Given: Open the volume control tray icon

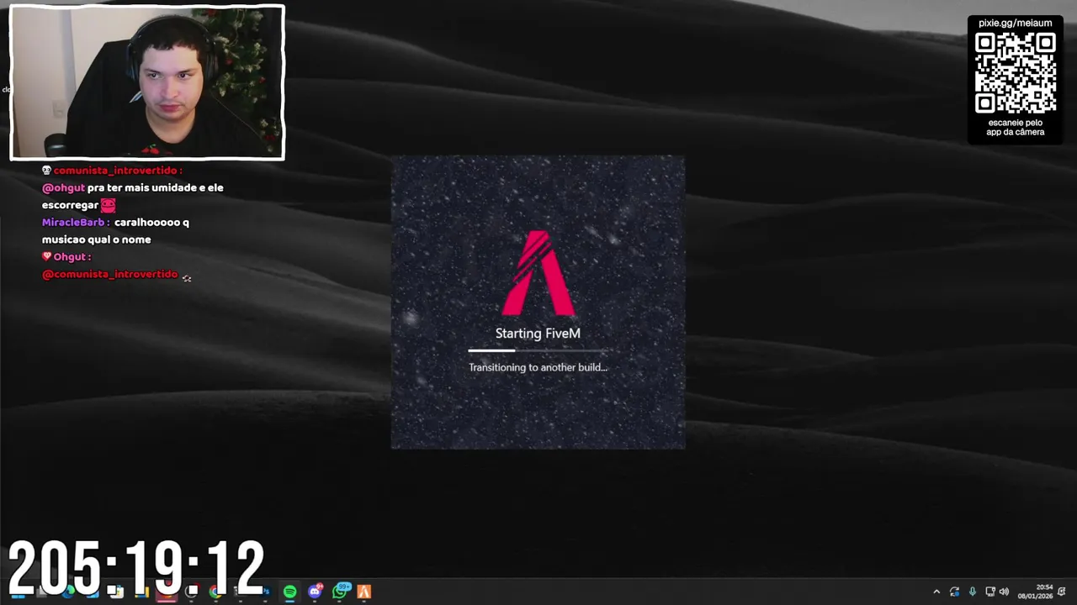Looking at the screenshot, I should 1004,592.
